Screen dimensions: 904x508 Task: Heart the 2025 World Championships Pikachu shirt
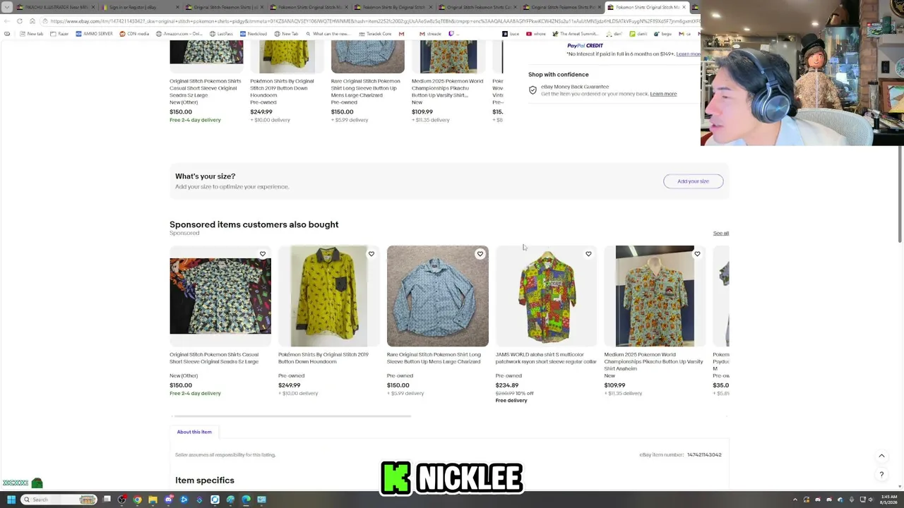coord(697,254)
